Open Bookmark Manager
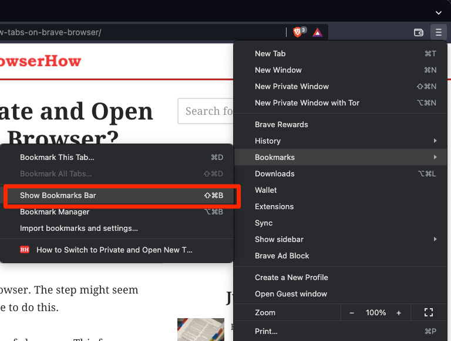Image resolution: width=451 pixels, height=341 pixels. coord(55,212)
